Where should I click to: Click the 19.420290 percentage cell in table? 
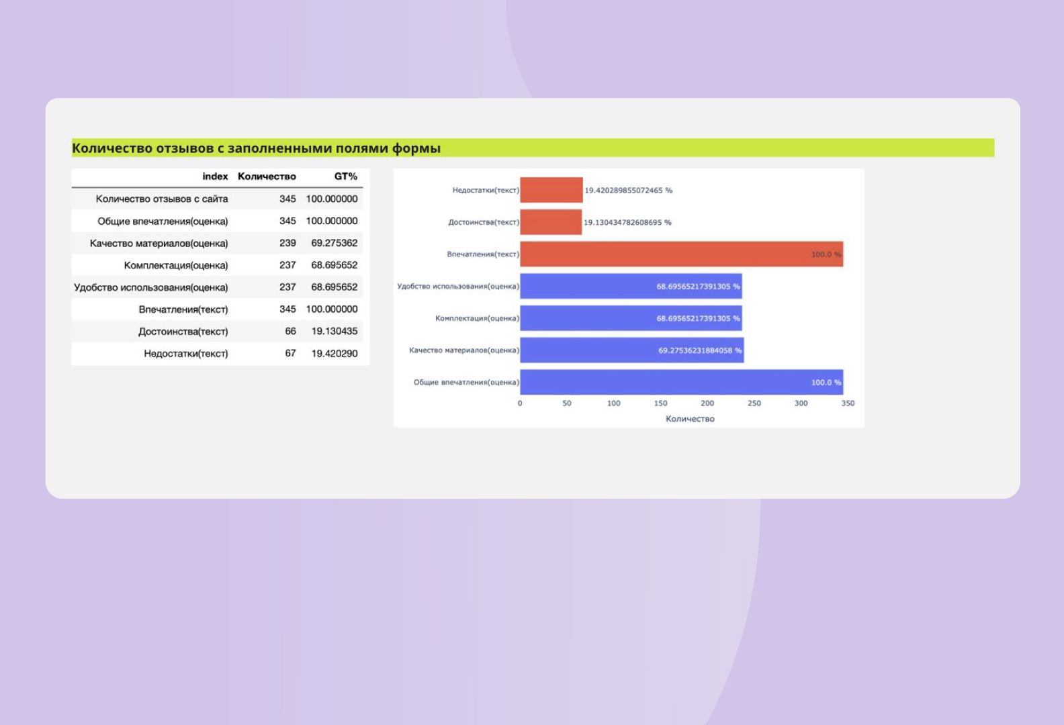click(334, 353)
